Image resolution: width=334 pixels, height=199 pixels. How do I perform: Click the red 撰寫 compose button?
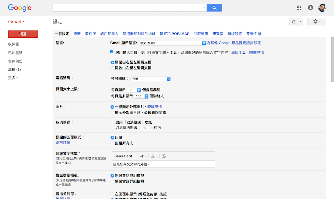tap(23, 34)
